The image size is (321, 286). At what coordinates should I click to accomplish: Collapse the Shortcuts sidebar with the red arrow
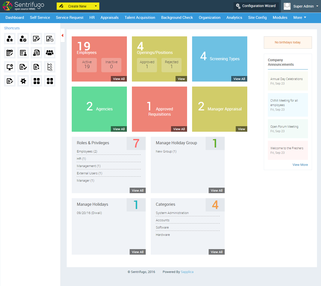point(62,35)
